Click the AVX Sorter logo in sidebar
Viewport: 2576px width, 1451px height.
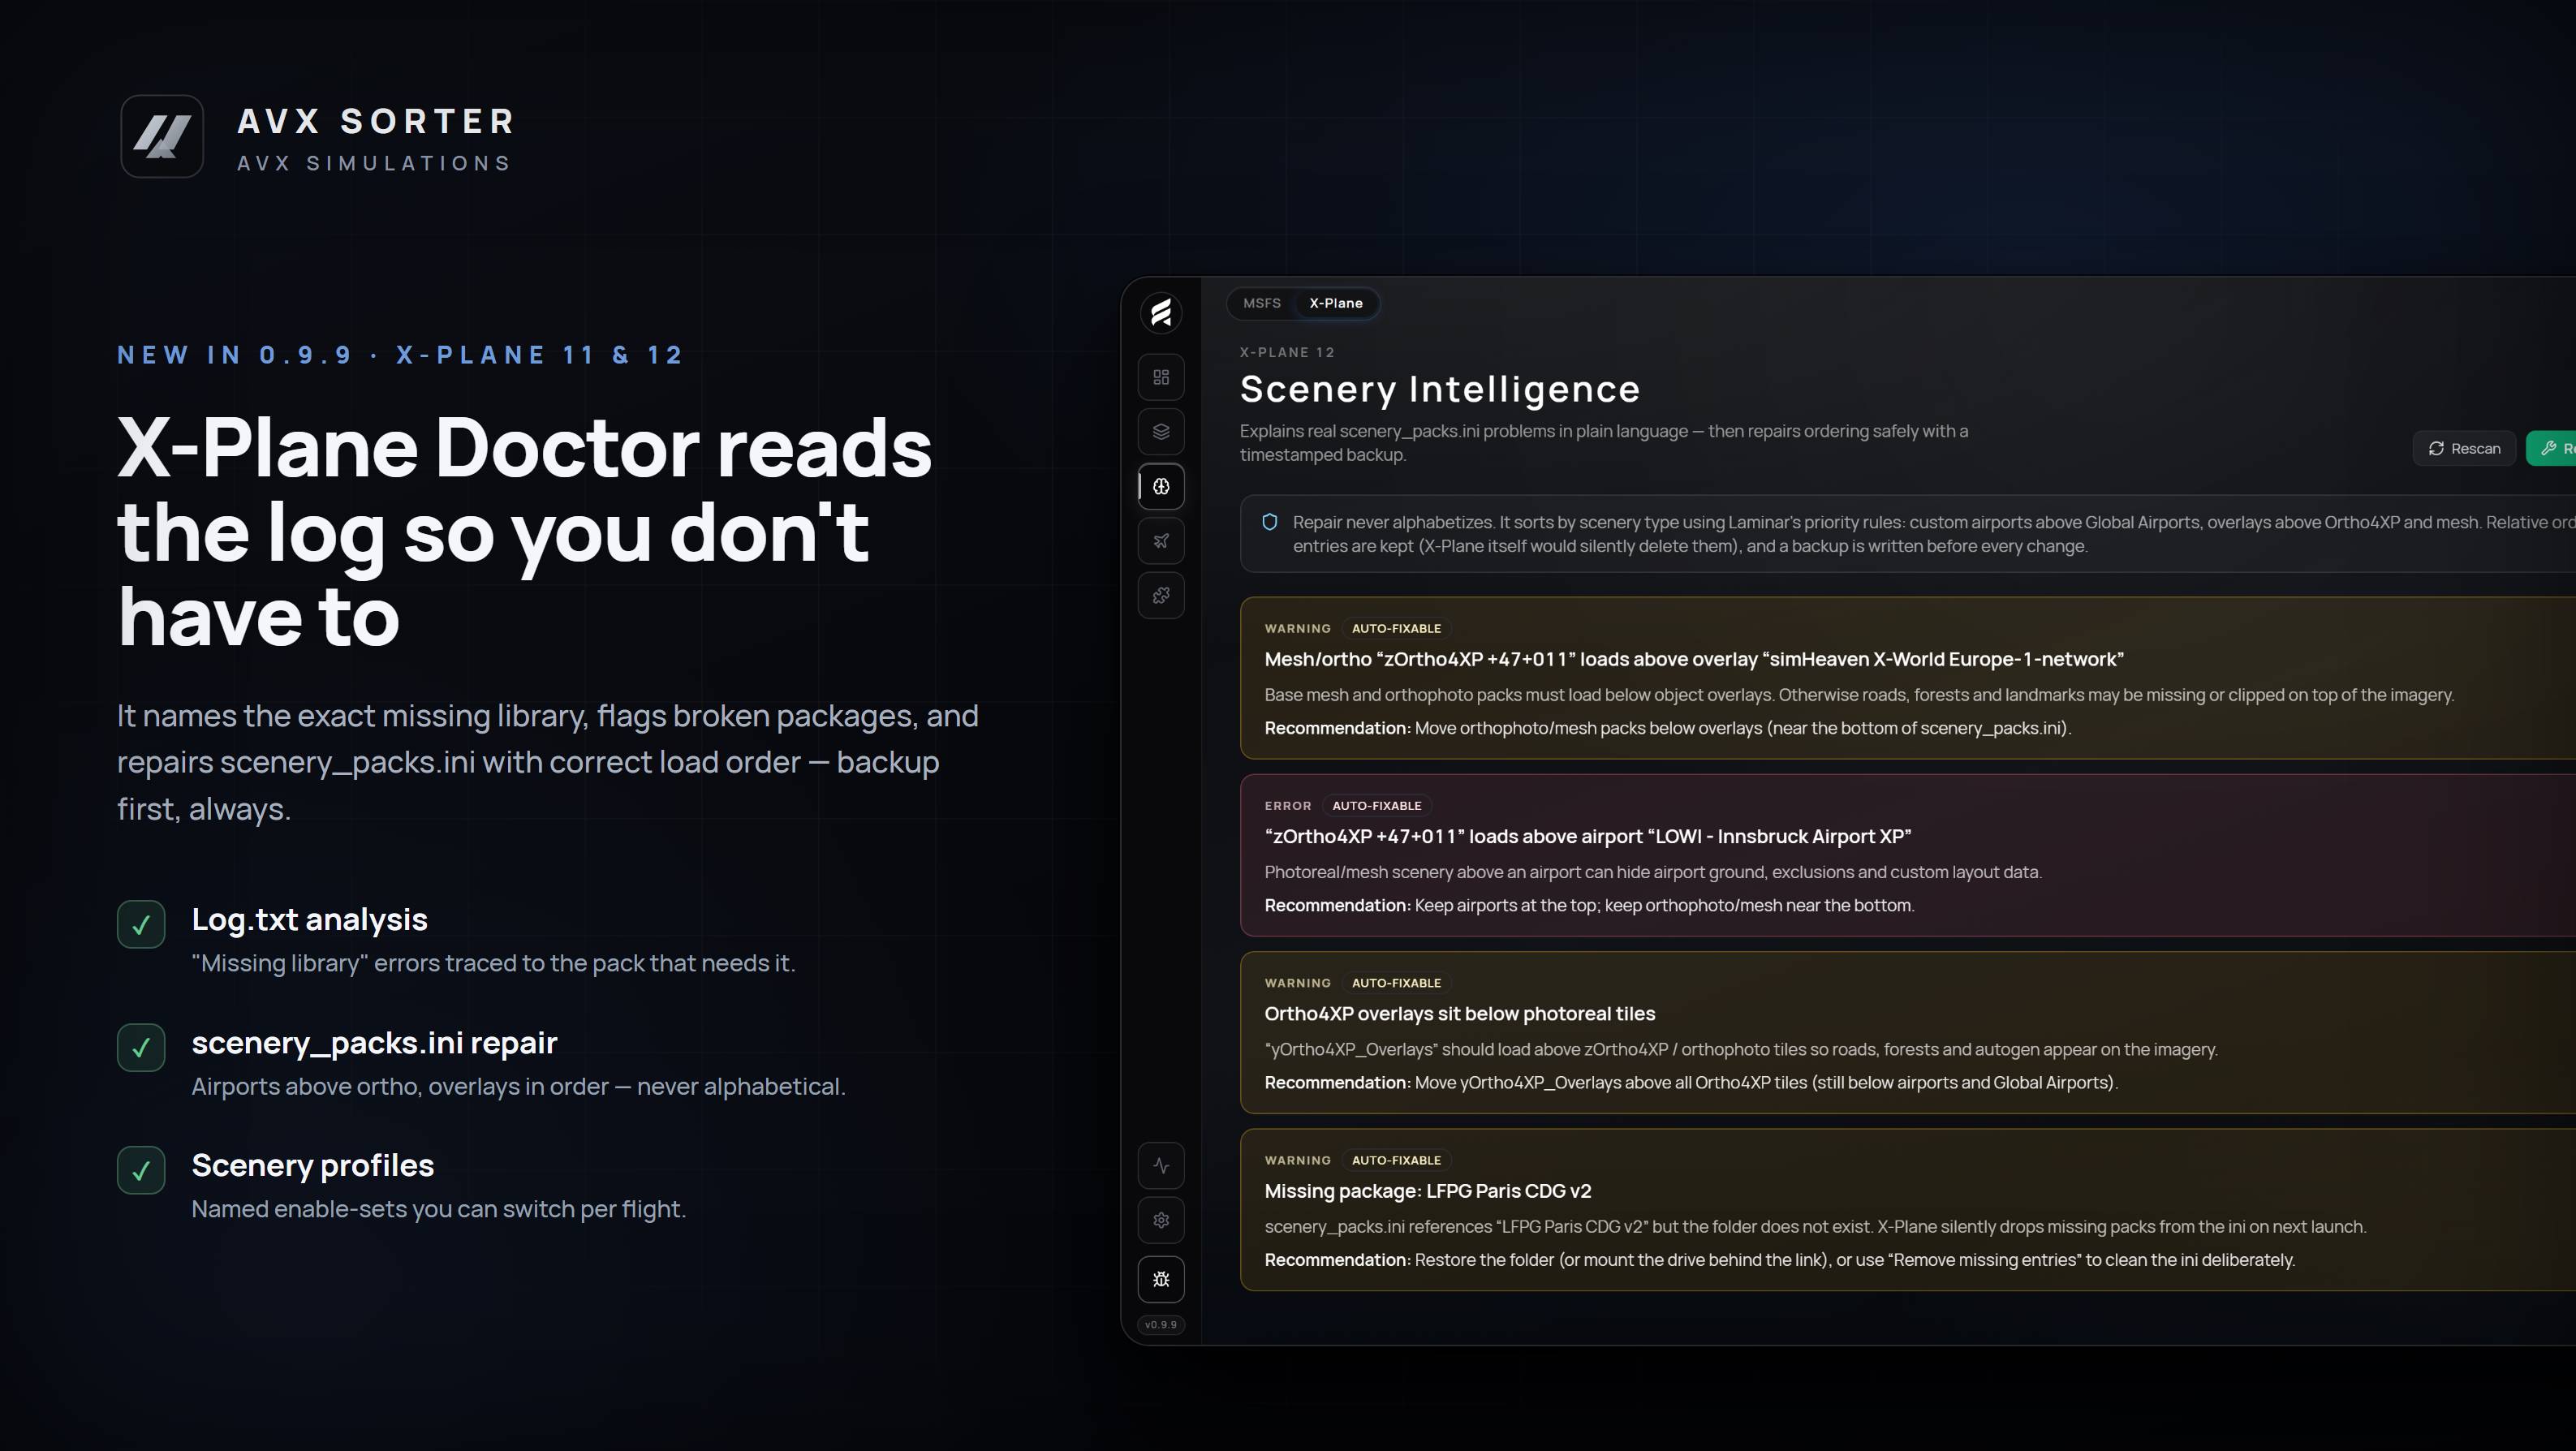(1161, 313)
